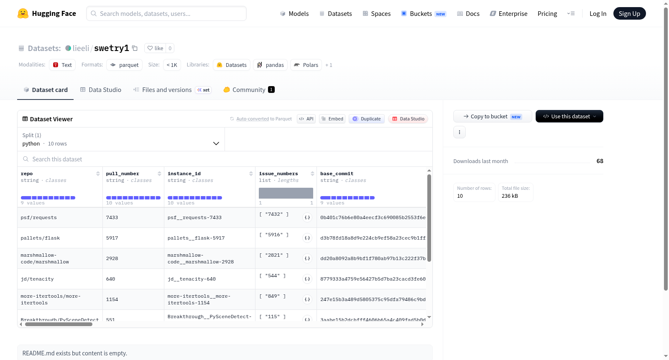Screen dimensions: 669x360
Task: Focus the Search this dataset field
Action: click(225, 159)
